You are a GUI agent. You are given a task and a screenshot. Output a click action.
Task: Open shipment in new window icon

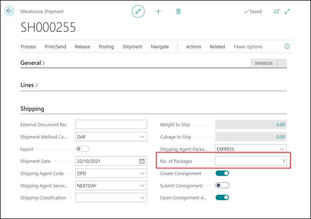[x=276, y=11]
